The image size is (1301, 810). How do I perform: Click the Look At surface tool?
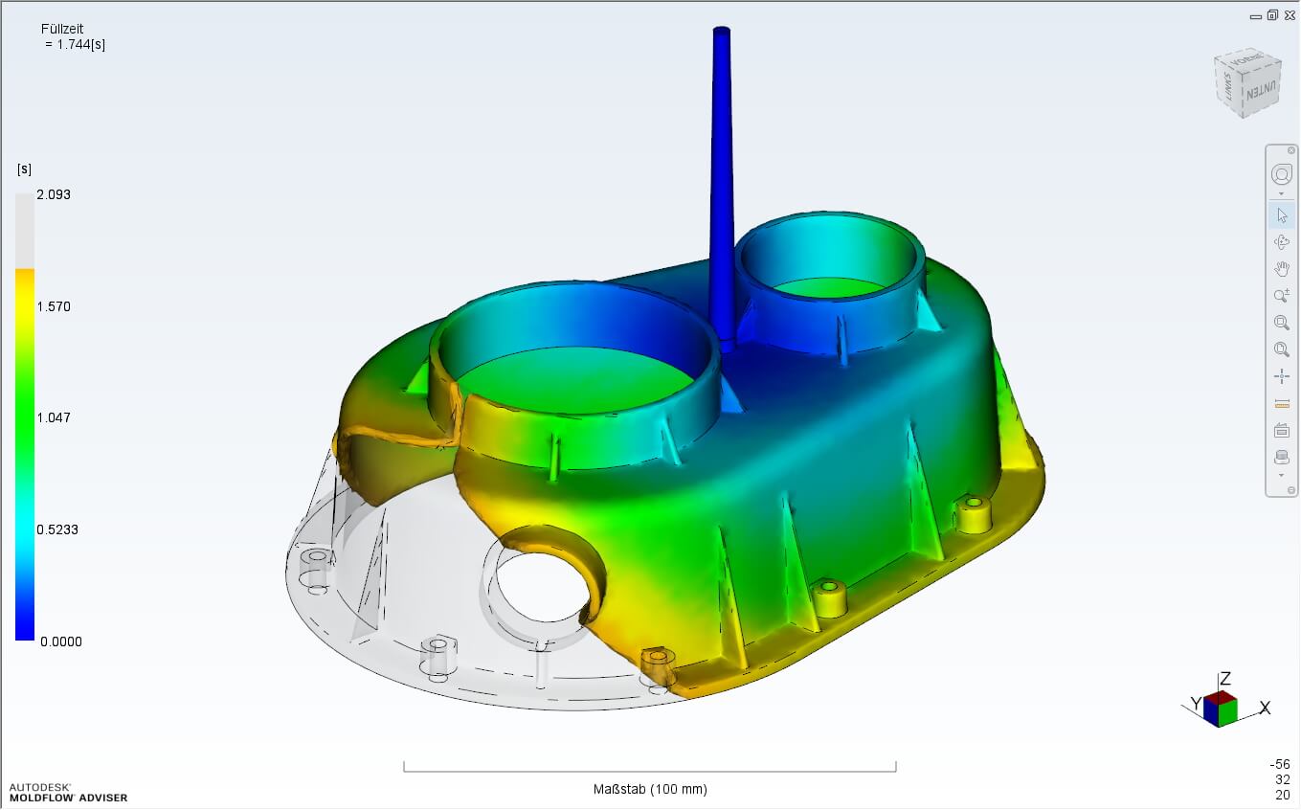click(1282, 457)
